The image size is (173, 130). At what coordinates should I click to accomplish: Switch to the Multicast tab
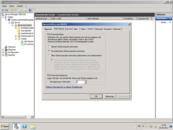(99, 29)
